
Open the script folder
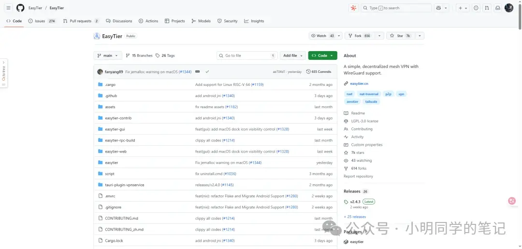(110, 174)
